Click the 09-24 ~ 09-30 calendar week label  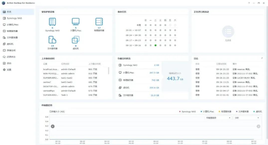[133, 35]
